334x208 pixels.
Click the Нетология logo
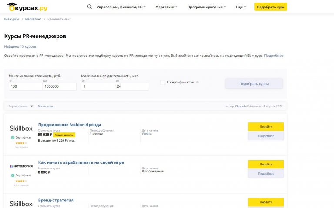pyautogui.click(x=21, y=166)
